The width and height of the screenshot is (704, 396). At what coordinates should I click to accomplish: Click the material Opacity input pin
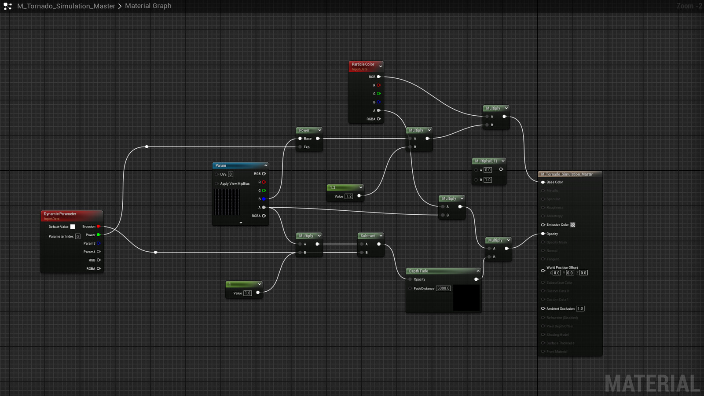pos(543,234)
